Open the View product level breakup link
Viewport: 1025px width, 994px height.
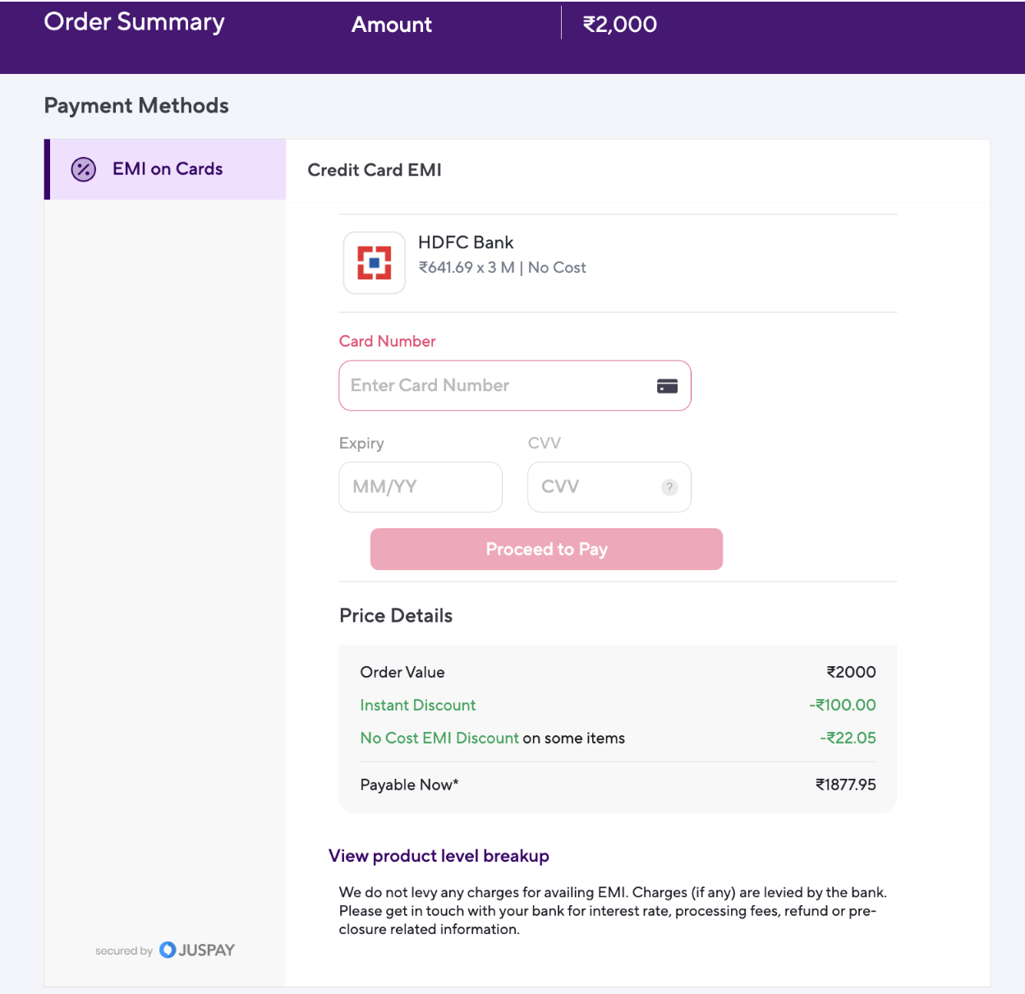[439, 856]
